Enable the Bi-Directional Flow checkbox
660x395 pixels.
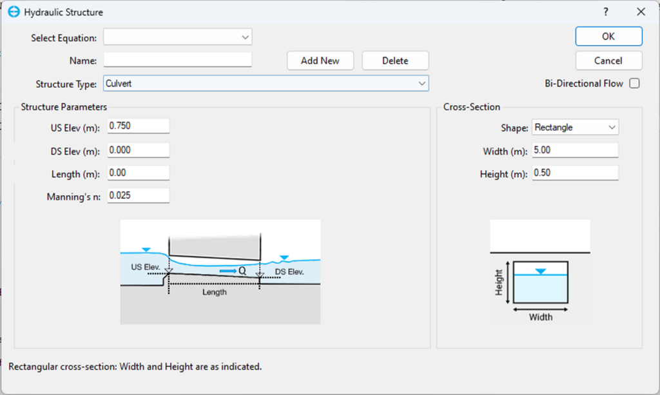[634, 84]
